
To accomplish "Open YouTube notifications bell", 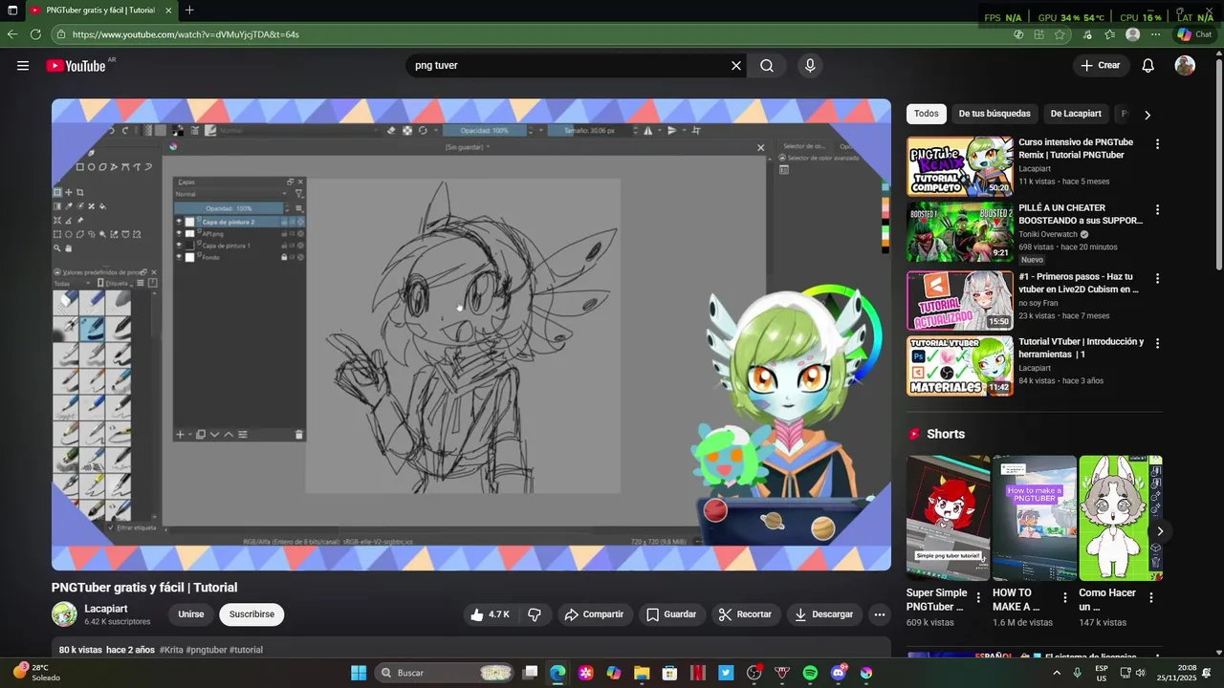I will 1148,66.
